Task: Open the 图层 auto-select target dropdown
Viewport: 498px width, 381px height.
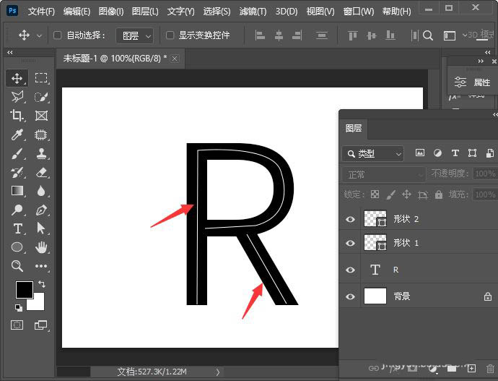Action: (135, 35)
